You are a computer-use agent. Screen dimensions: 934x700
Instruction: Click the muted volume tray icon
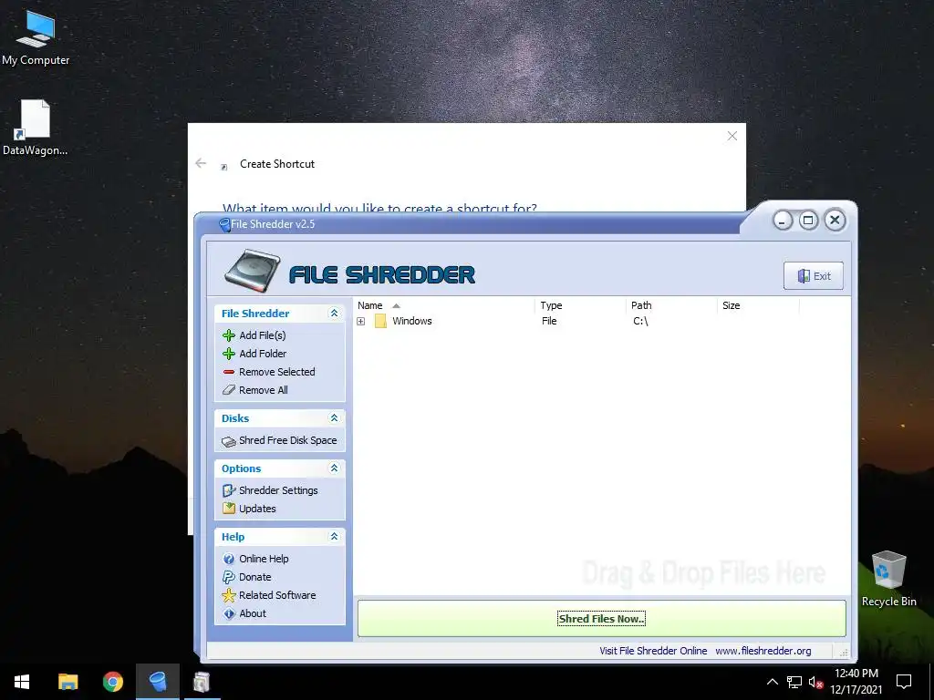815,682
